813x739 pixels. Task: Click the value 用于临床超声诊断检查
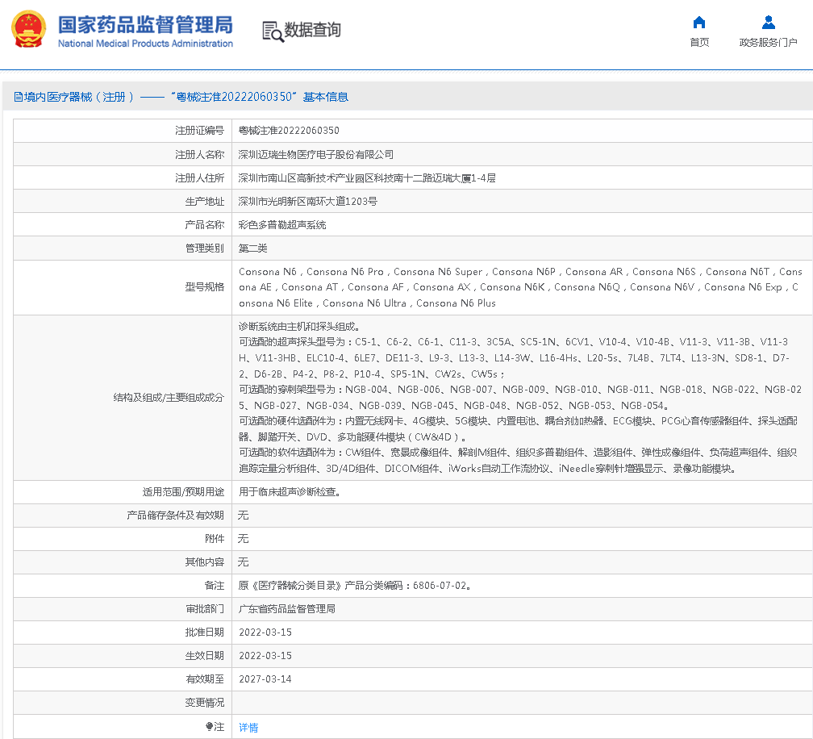click(290, 491)
